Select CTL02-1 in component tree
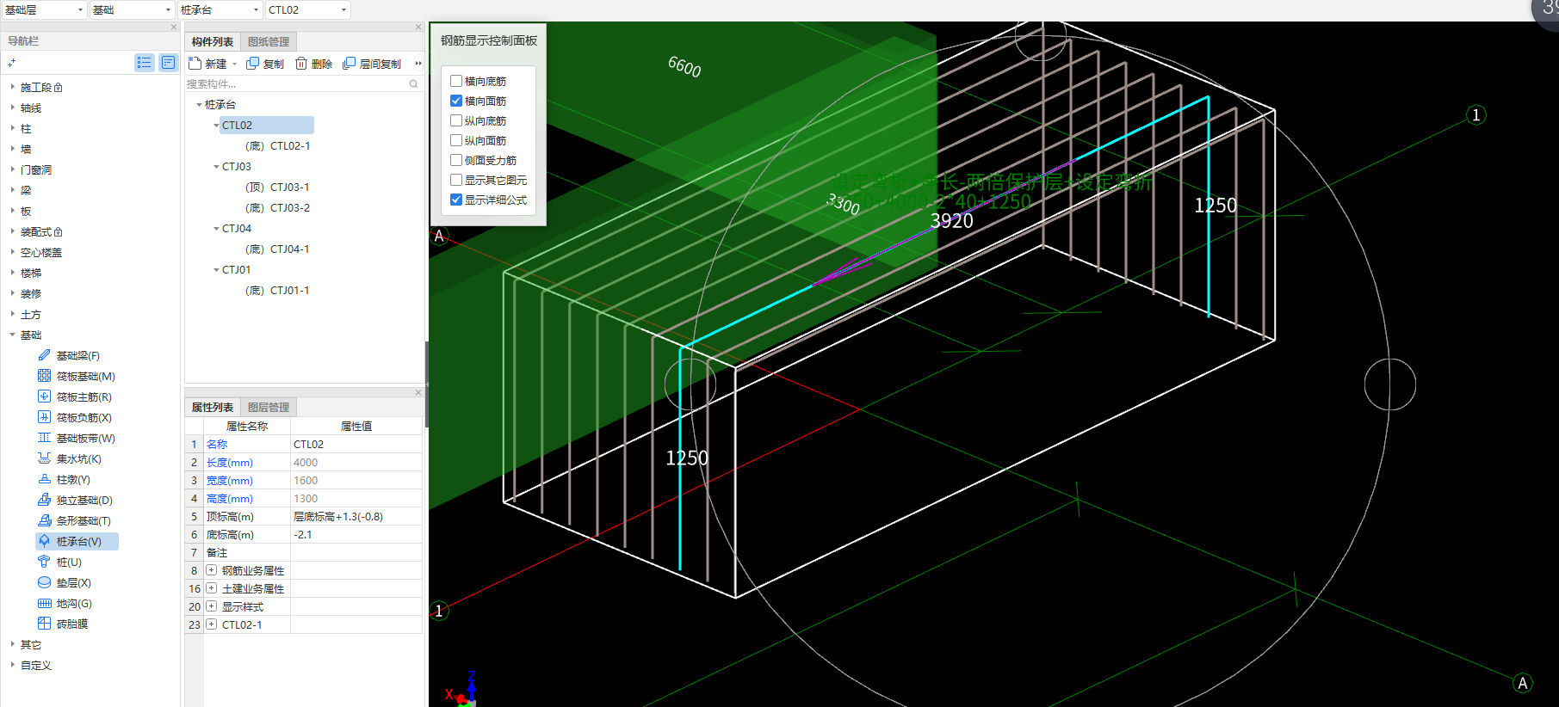Image resolution: width=1559 pixels, height=707 pixels. (x=277, y=146)
